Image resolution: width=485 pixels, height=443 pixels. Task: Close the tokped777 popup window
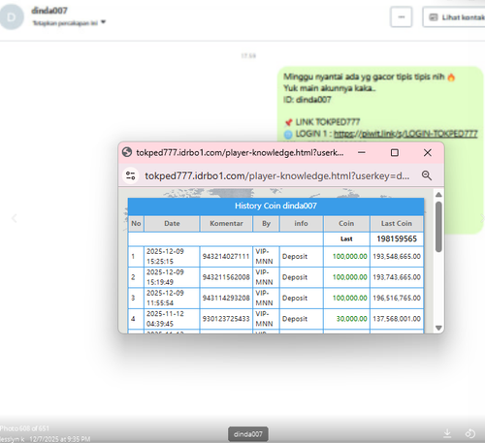click(428, 152)
